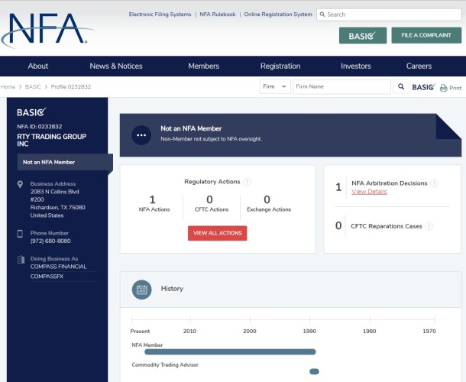Open View Details arbitration link

[369, 192]
